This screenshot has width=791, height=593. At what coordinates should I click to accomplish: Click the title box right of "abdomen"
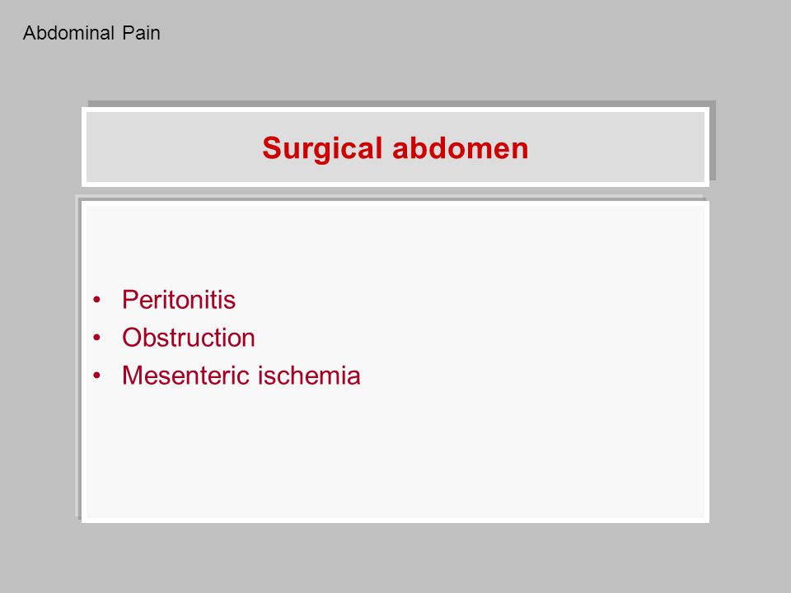point(615,147)
